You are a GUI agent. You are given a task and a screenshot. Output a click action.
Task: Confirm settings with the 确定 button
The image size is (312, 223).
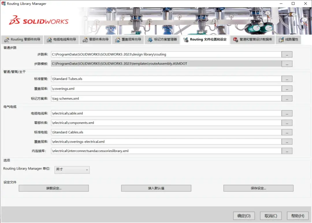pos(244,216)
